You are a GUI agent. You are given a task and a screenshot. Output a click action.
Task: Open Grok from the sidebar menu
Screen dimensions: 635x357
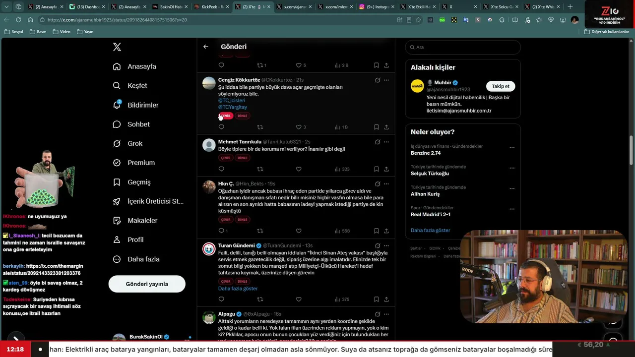click(128, 144)
